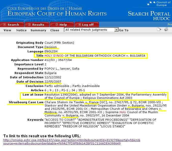Click the application number 412/03 ; 35677/04
This screenshot has height=151, width=172.
pos(58,60)
